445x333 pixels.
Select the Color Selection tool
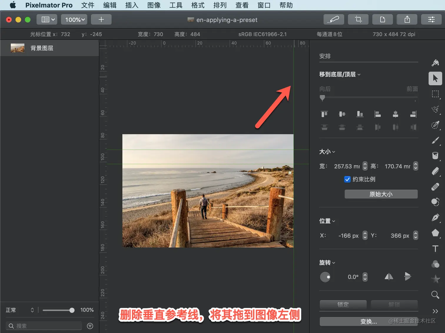(x=435, y=125)
